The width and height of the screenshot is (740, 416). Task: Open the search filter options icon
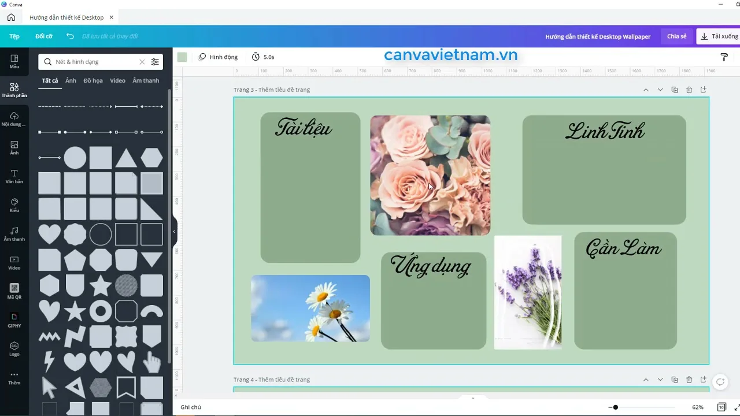click(x=155, y=62)
